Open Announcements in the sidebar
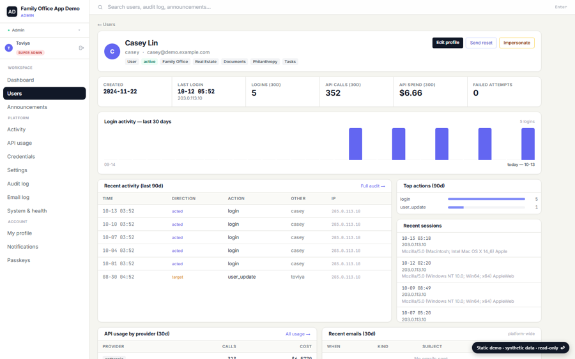The height and width of the screenshot is (359, 575). [x=44, y=107]
